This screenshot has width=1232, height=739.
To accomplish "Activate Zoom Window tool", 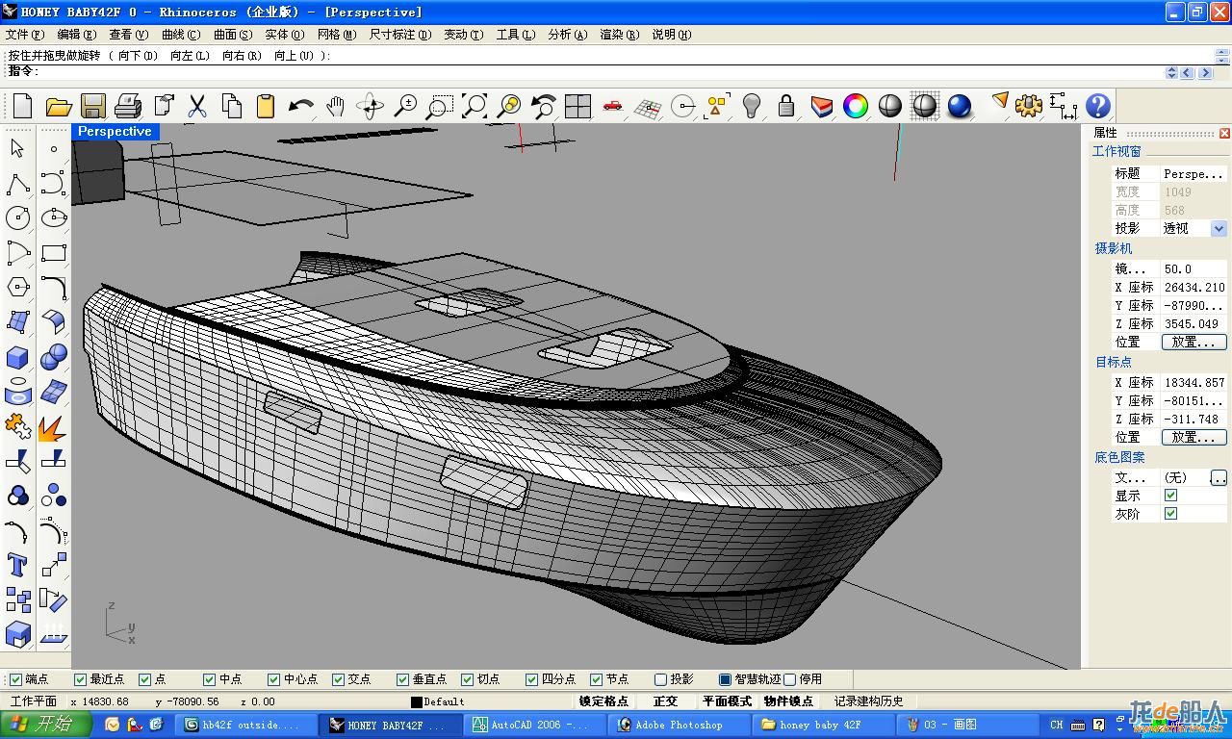I will (439, 106).
